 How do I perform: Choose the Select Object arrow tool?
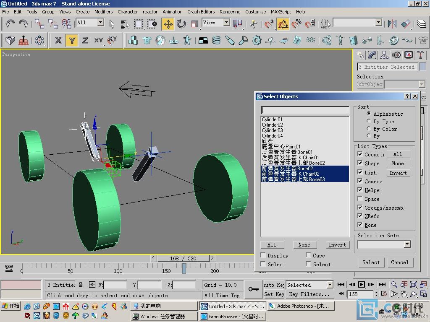tap(112, 24)
